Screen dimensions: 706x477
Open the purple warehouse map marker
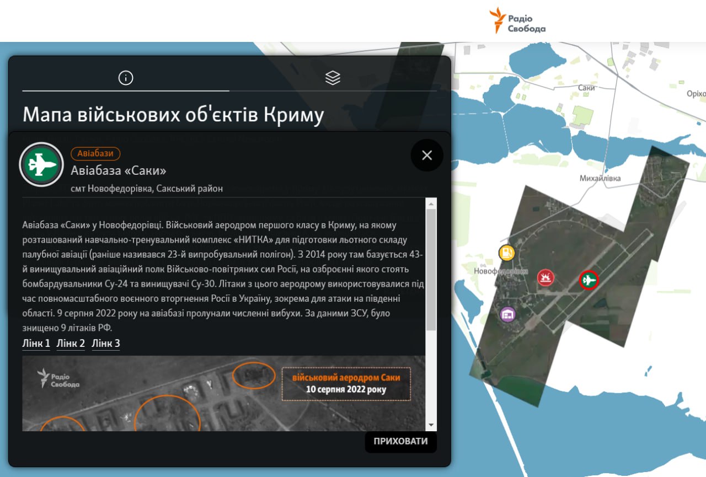coord(507,314)
